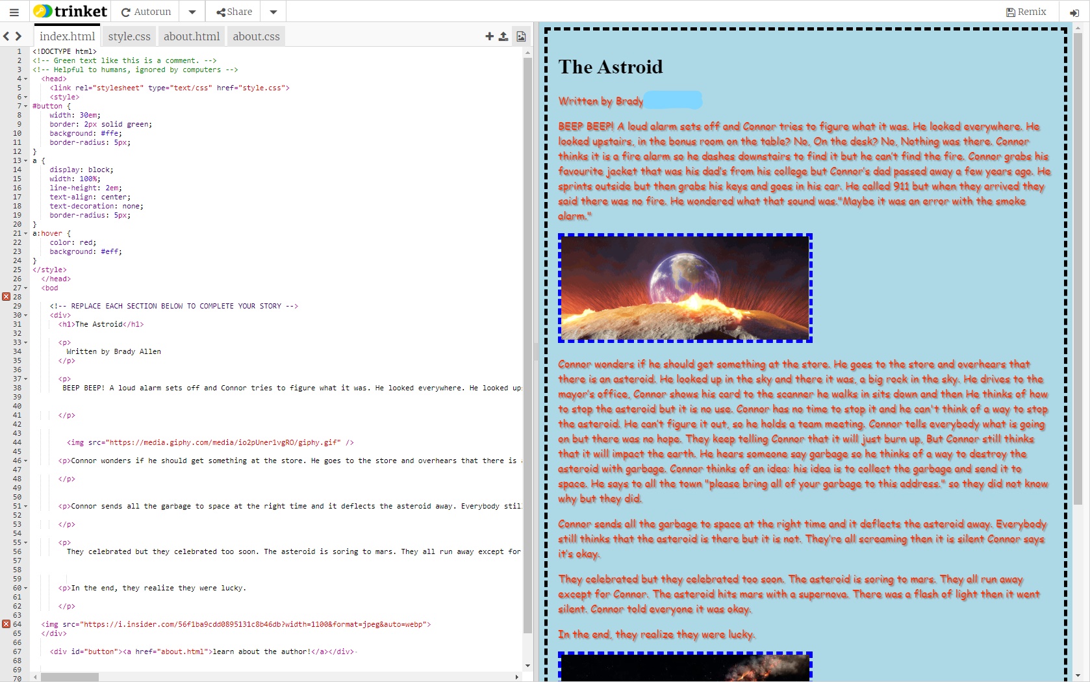This screenshot has width=1090, height=682.
Task: Collapse the #button rule at line 7
Action: pos(26,107)
